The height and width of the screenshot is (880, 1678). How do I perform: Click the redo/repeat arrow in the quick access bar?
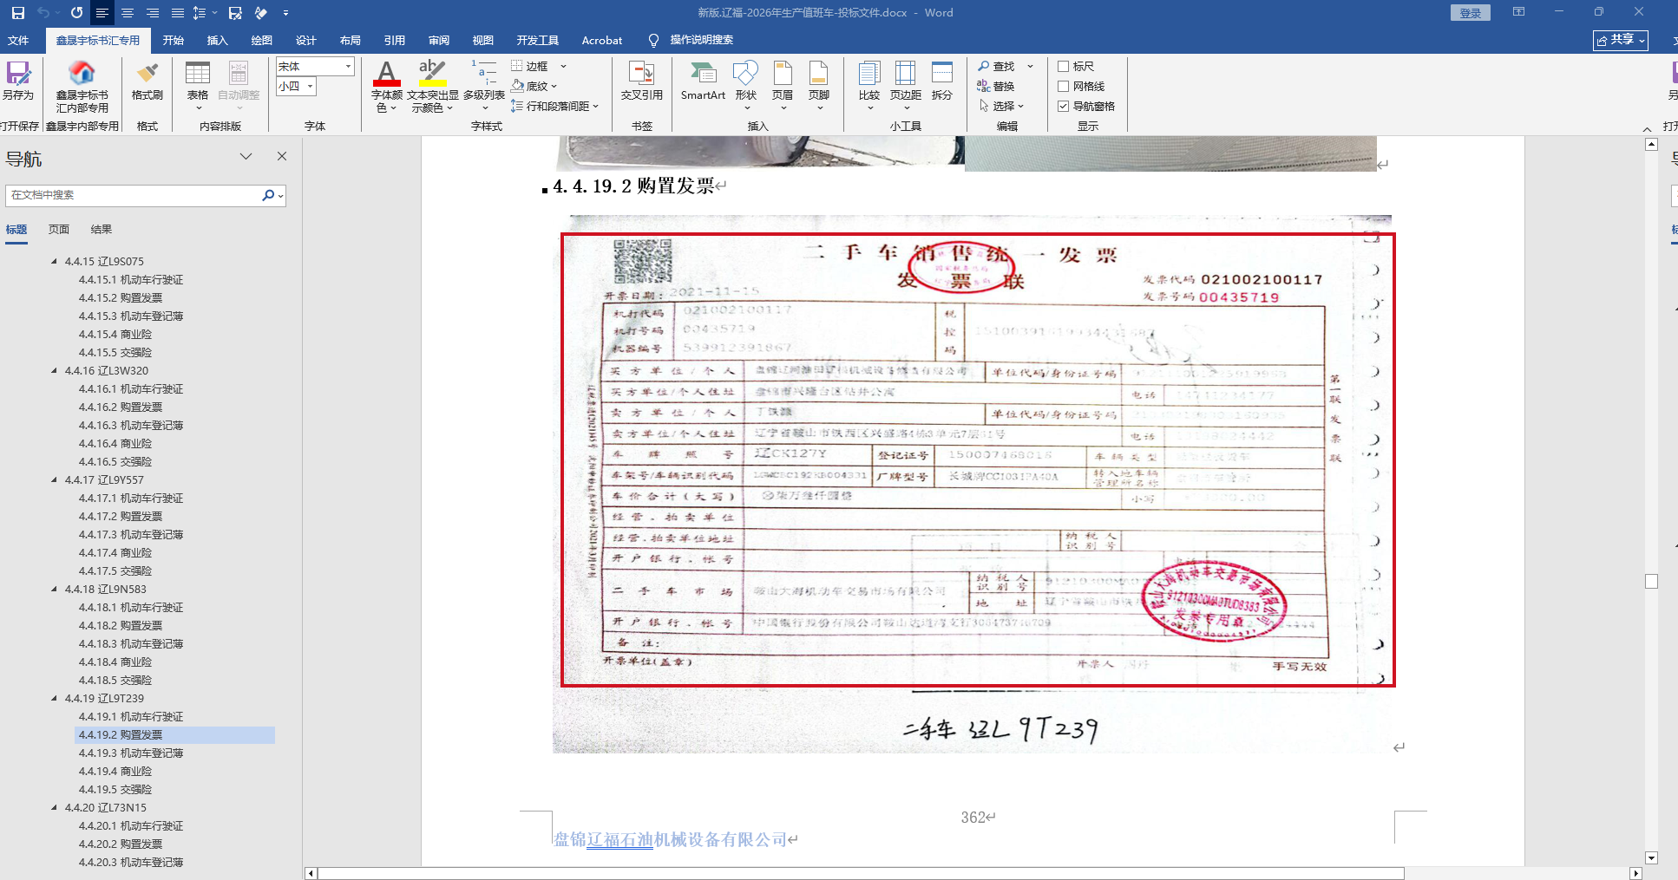(76, 13)
